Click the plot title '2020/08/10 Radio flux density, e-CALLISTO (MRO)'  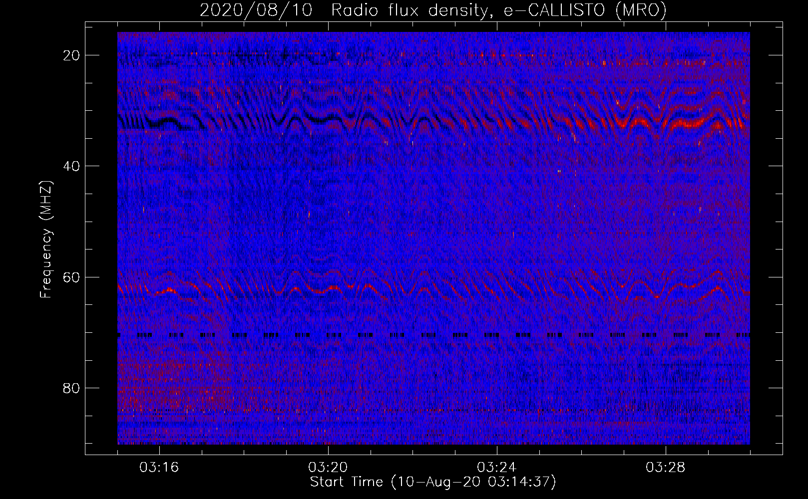(x=433, y=10)
